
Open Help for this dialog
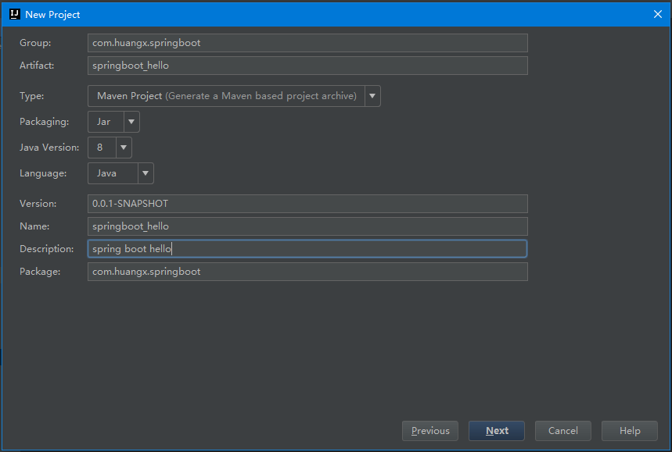[x=629, y=431]
